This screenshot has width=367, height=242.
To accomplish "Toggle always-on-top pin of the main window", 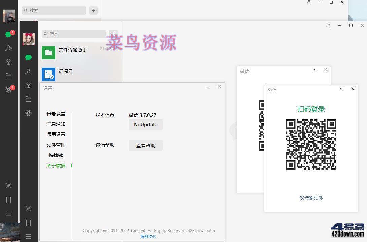I will pos(329,25).
